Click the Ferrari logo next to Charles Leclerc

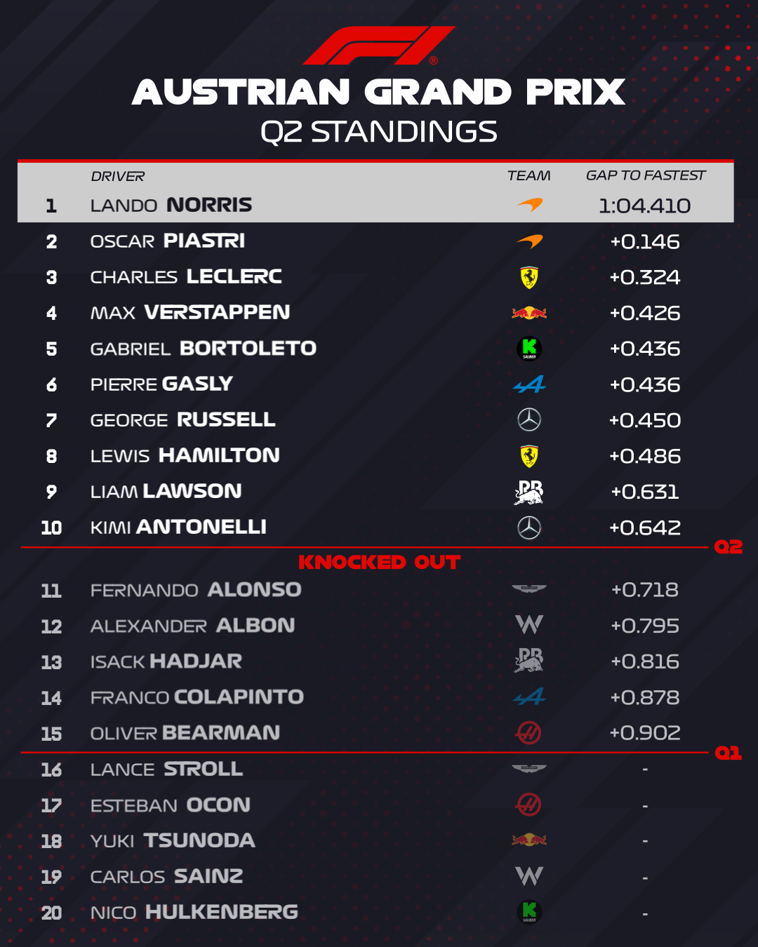[x=529, y=277]
